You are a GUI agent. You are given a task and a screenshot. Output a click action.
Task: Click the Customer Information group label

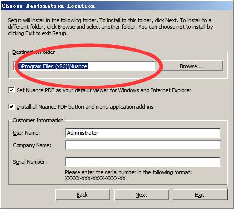pyautogui.click(x=38, y=120)
